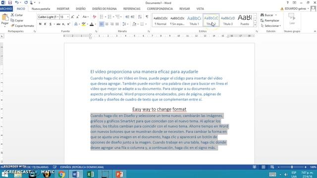
Task: Click the bullet list icon
Action: point(102,17)
